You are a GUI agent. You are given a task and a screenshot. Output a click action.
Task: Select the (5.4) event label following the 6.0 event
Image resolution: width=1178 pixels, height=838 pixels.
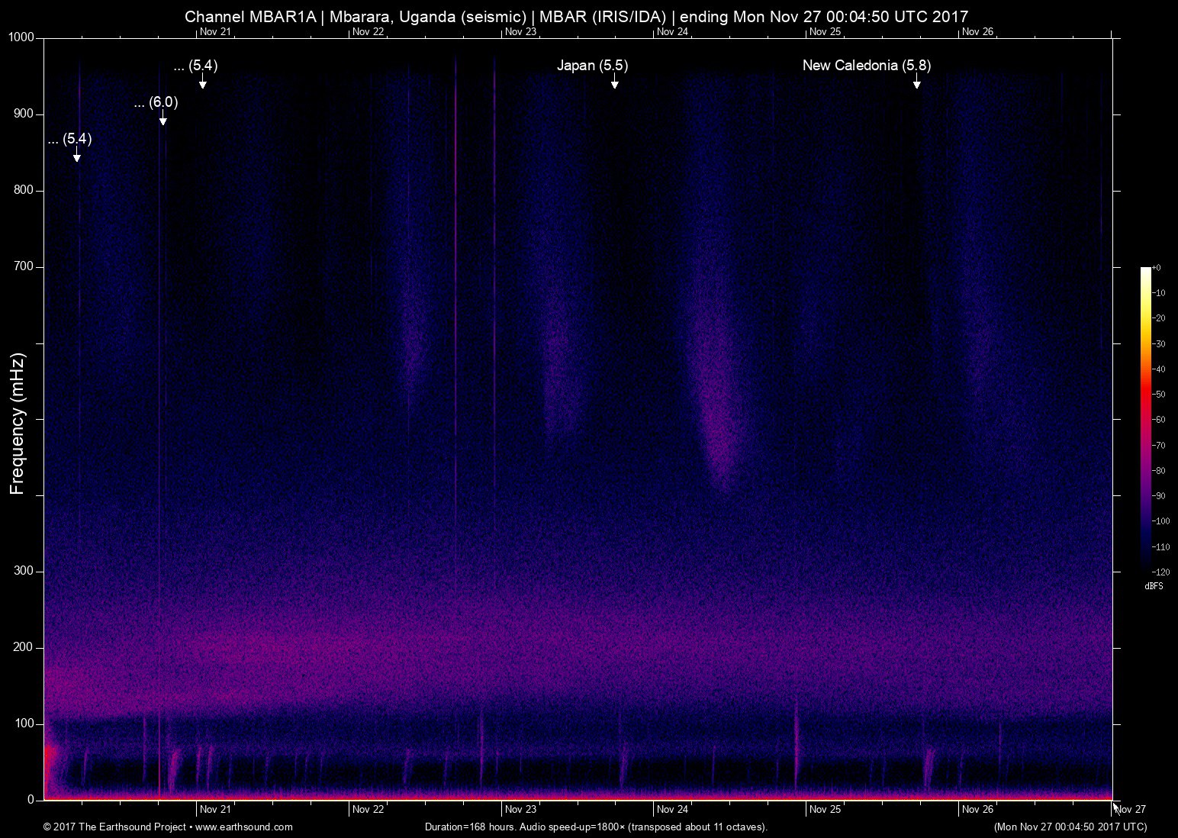(x=195, y=66)
